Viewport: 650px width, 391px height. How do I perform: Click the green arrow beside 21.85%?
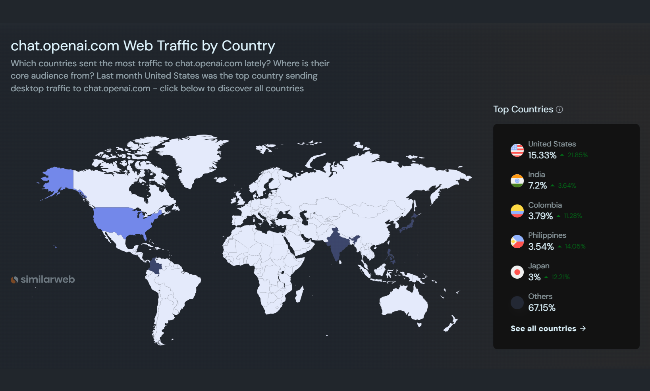[x=562, y=155]
